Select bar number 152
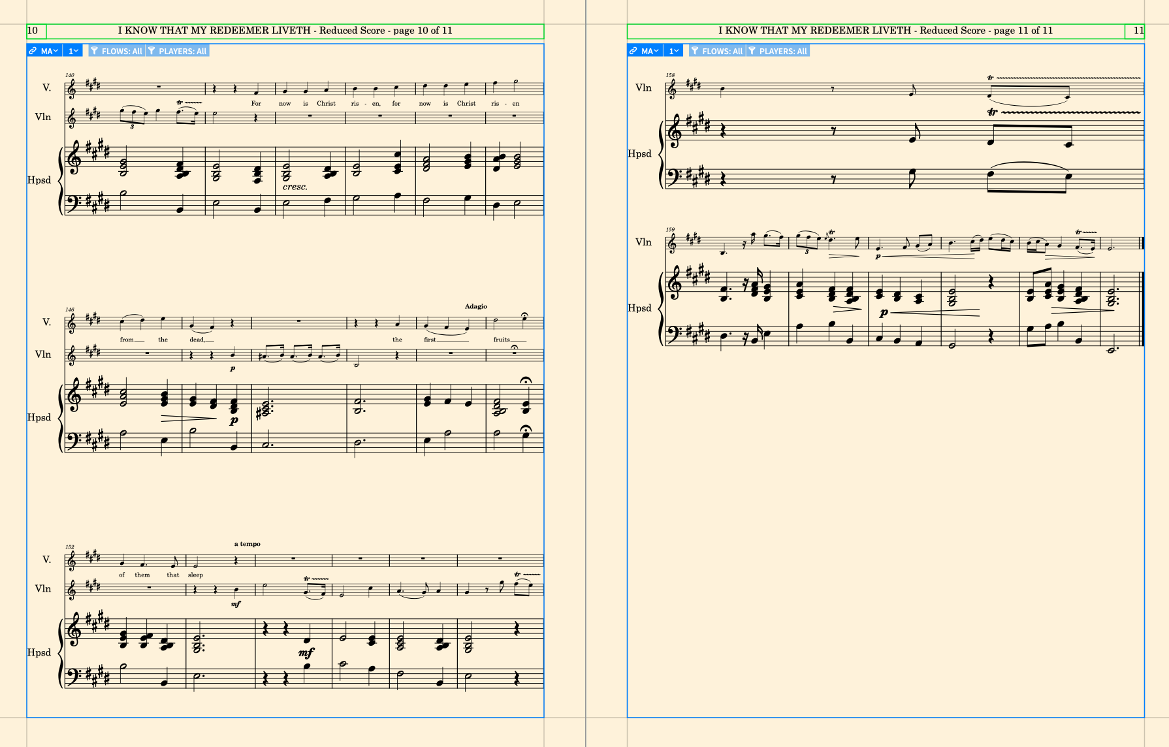This screenshot has width=1169, height=747. [x=70, y=547]
